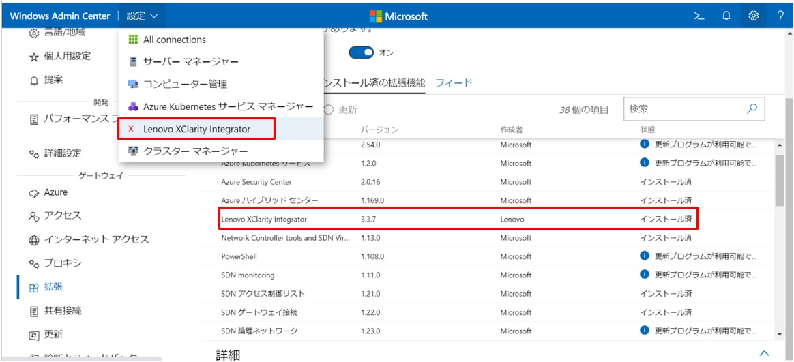Open PowerShell console icon in header

[699, 16]
